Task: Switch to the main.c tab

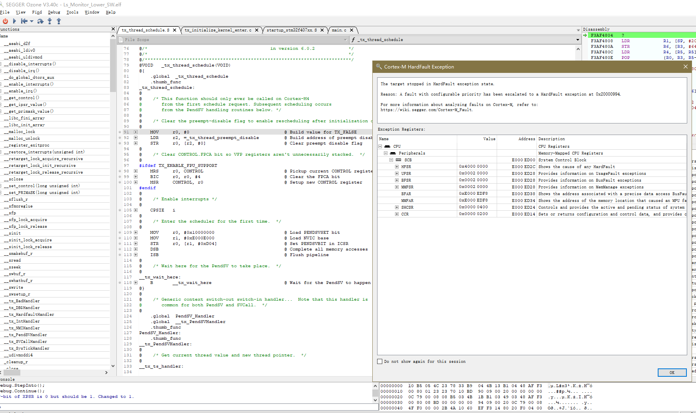Action: 340,30
